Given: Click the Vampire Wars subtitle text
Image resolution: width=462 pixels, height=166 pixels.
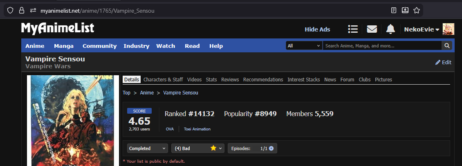Looking at the screenshot, I should point(48,66).
